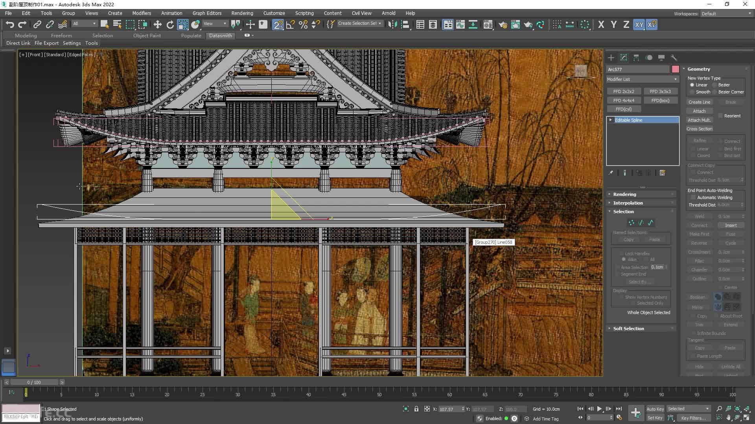Image resolution: width=755 pixels, height=424 pixels.
Task: Open the Graph Editors menu
Action: [x=207, y=13]
